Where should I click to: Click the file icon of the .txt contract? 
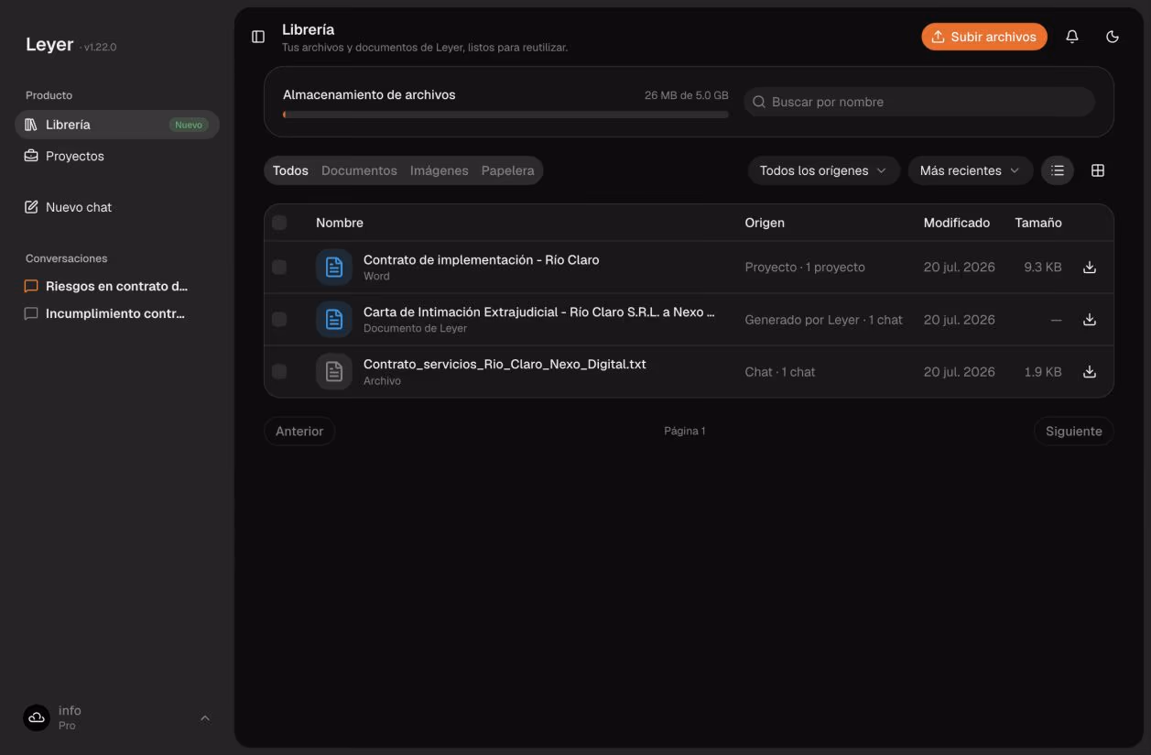click(x=334, y=372)
